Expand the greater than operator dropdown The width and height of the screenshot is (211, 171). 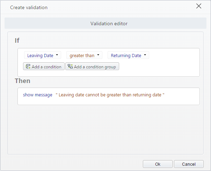point(84,55)
